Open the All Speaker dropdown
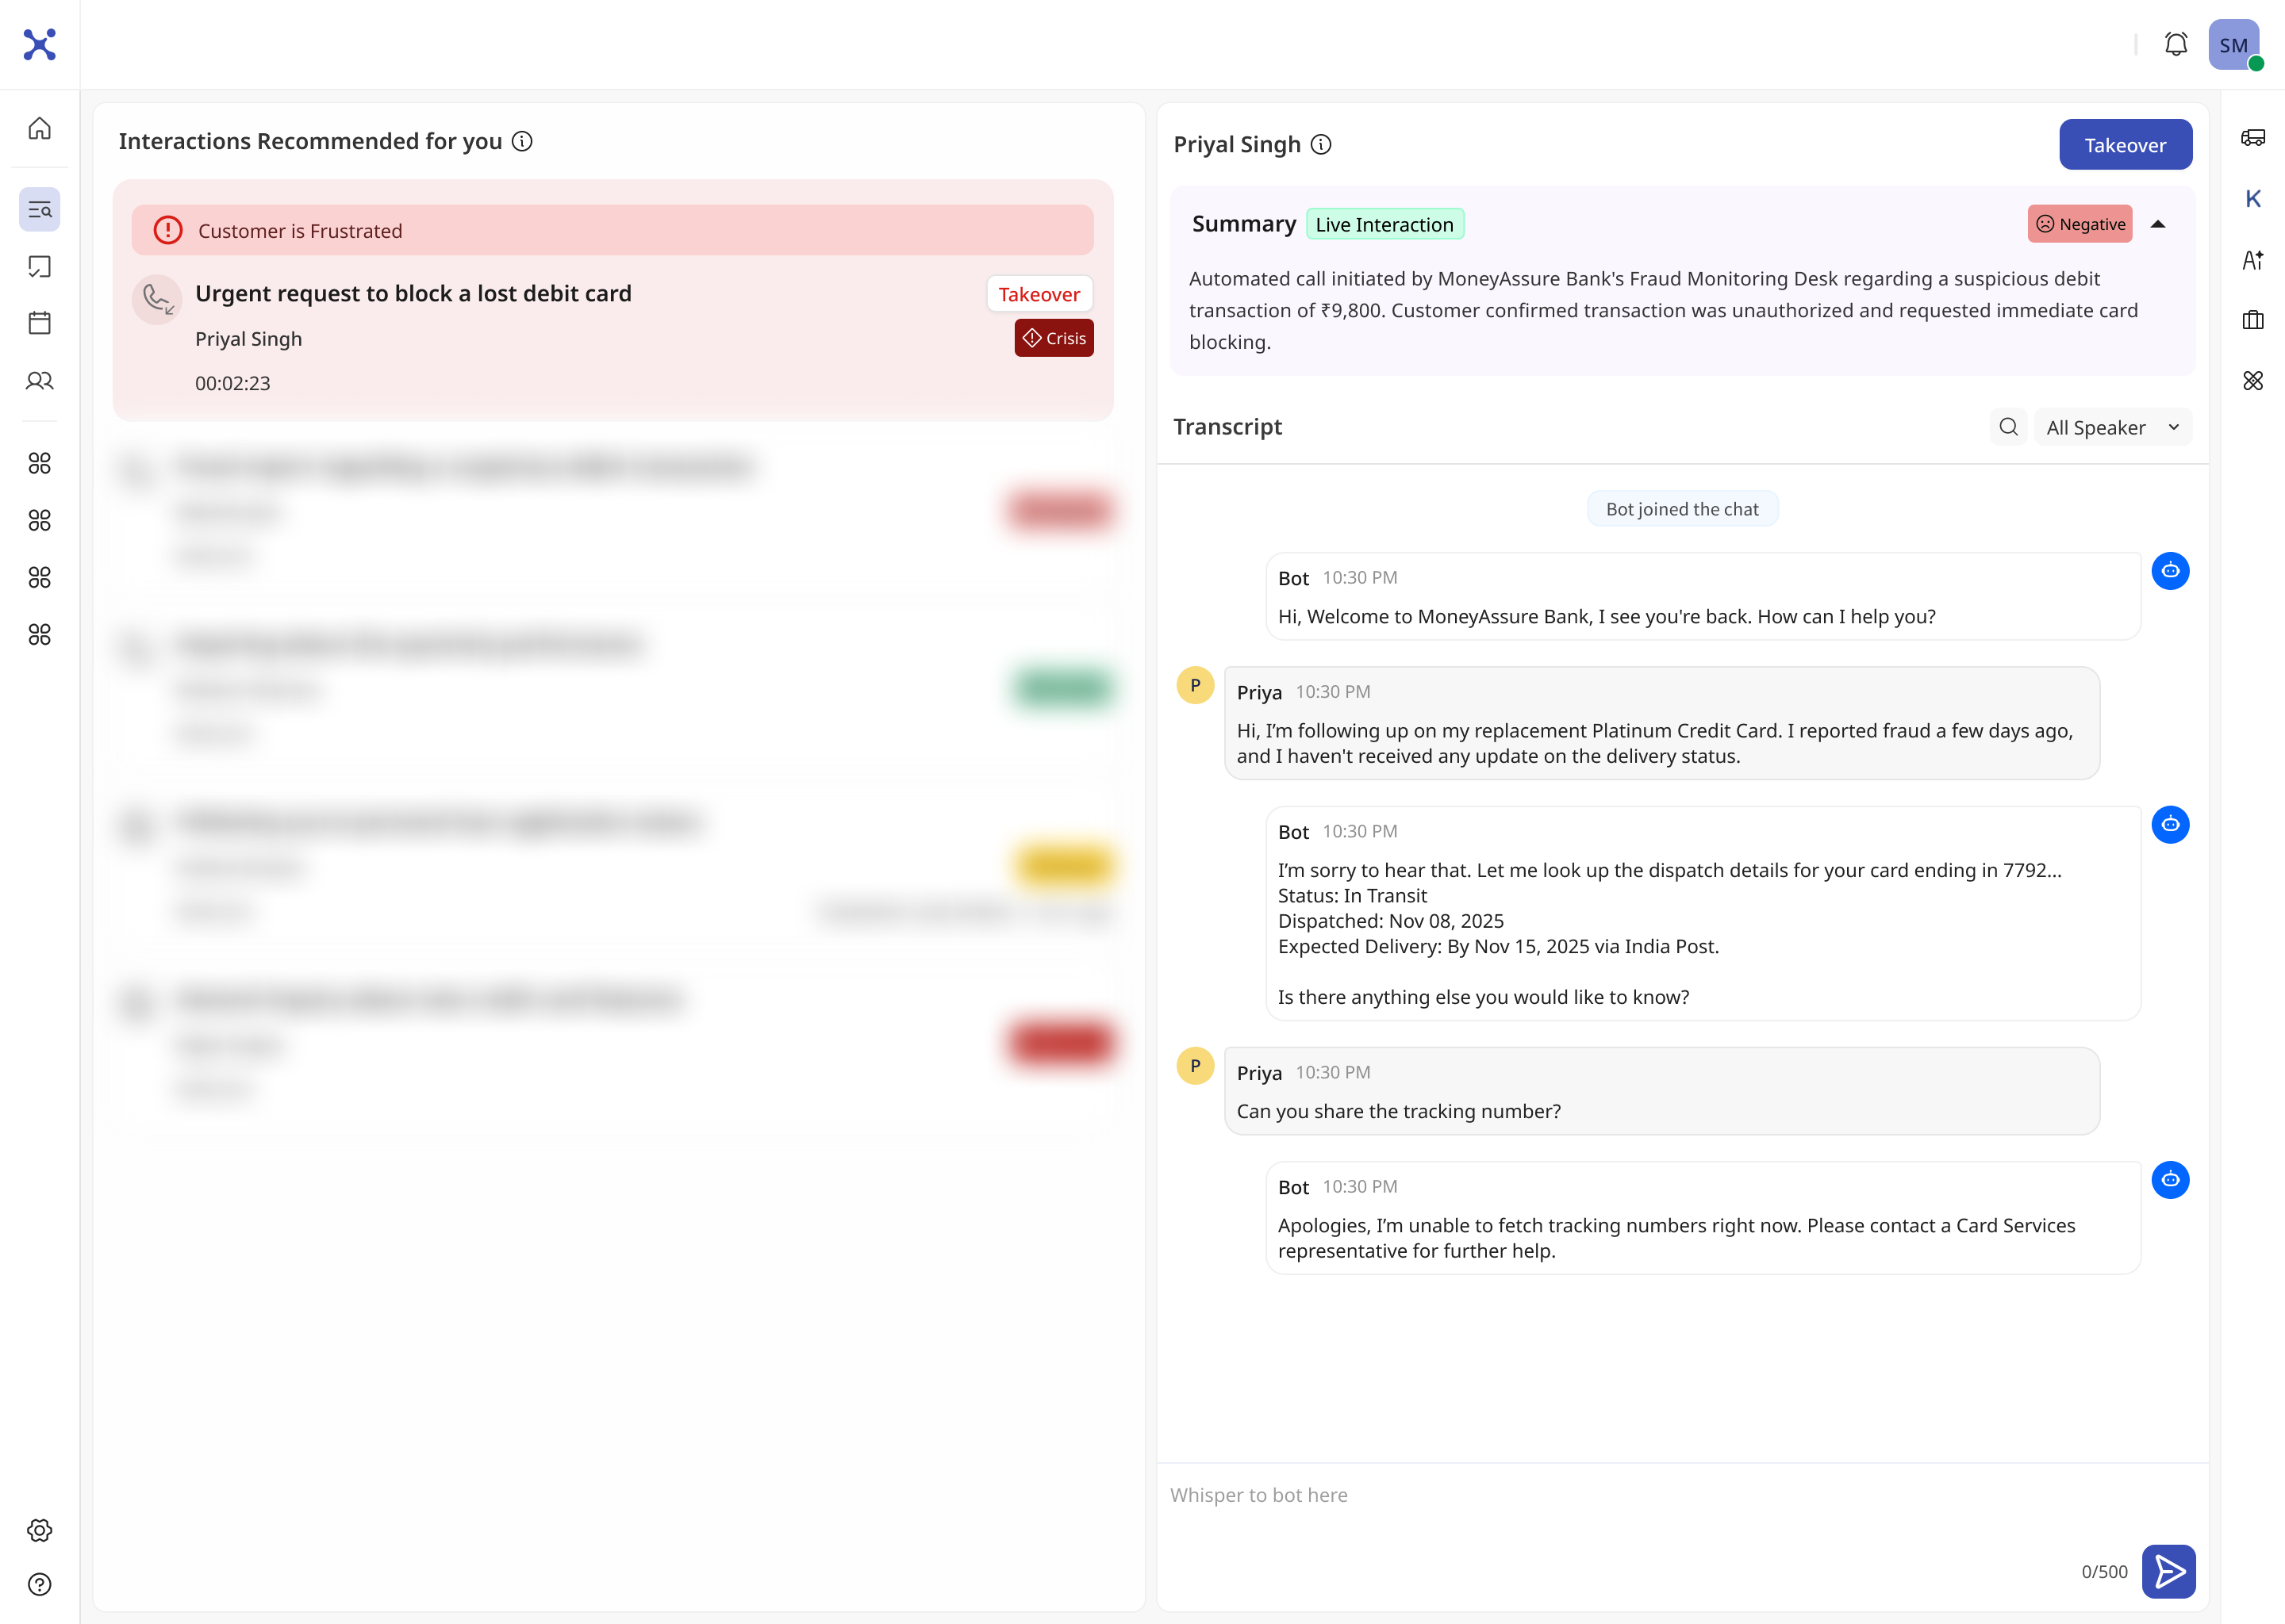This screenshot has width=2285, height=1624. pos(2113,427)
